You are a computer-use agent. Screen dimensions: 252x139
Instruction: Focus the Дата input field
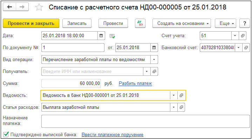69,35
